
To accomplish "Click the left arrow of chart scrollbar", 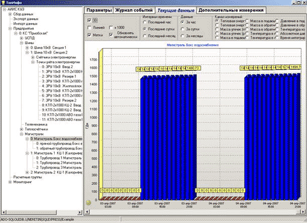I will pyautogui.click(x=87, y=212).
